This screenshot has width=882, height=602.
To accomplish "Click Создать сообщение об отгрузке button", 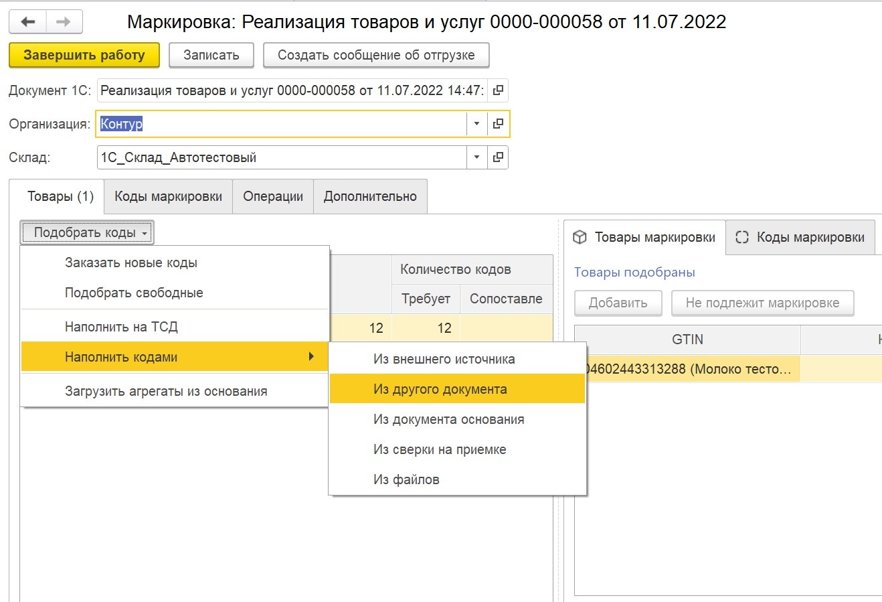I will click(376, 55).
